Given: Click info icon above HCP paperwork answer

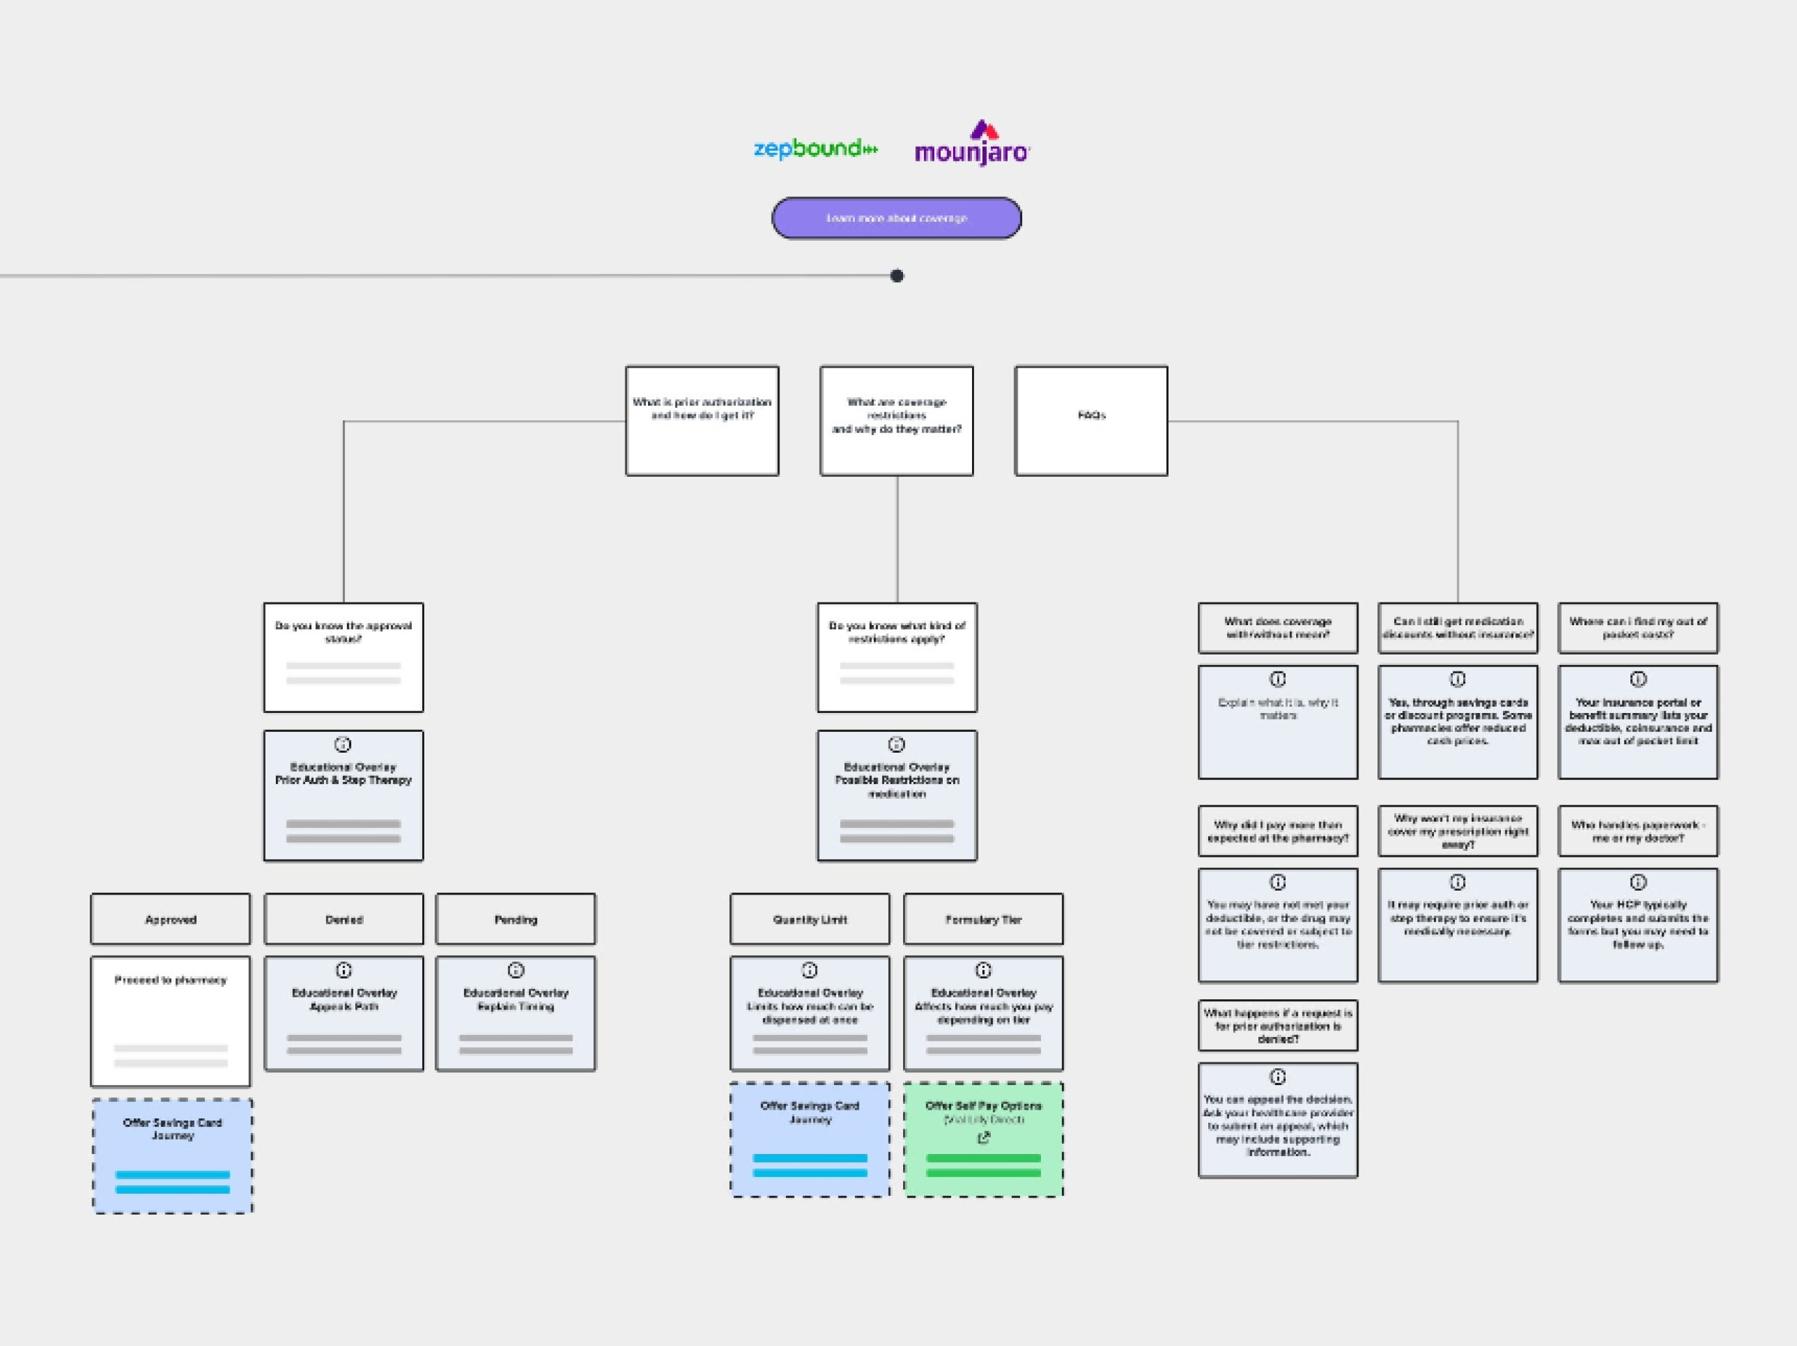Looking at the screenshot, I should coord(1638,882).
